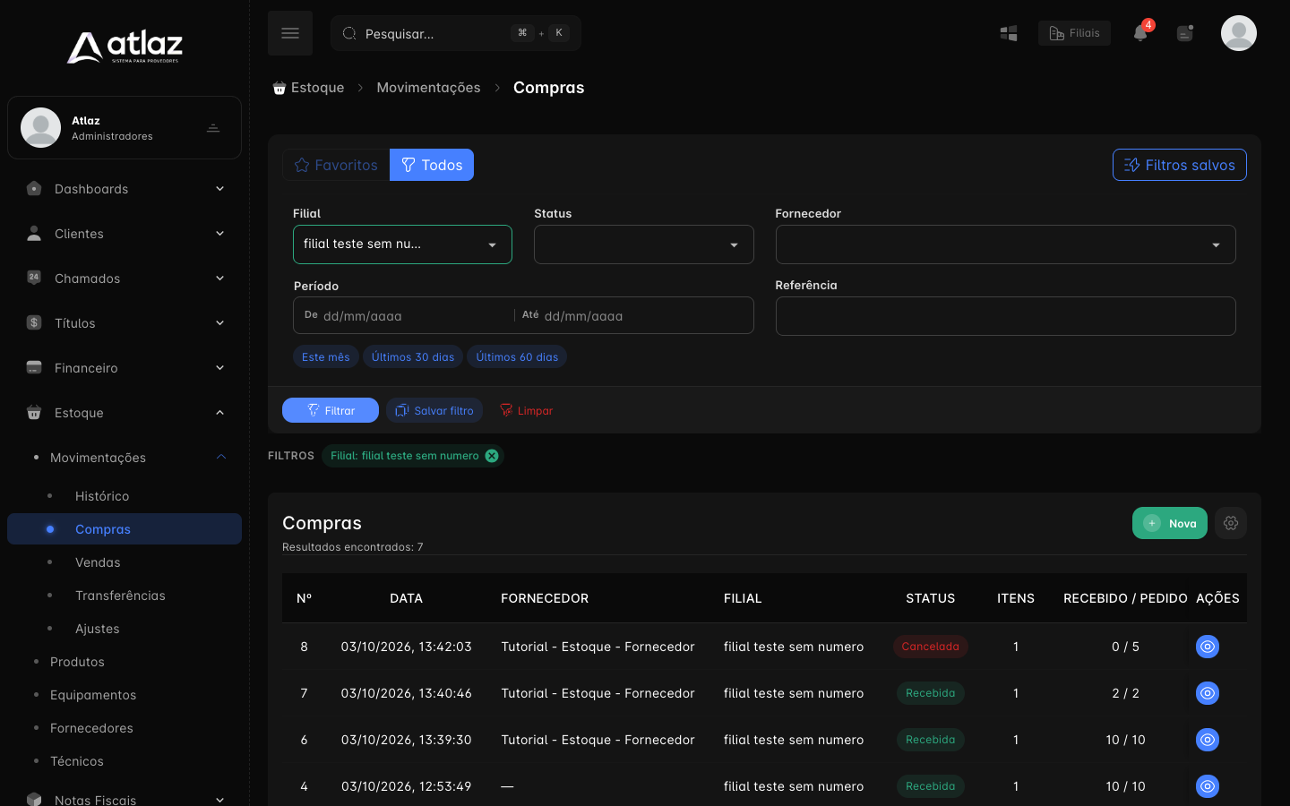Open Histórico in the sidebar

click(102, 496)
